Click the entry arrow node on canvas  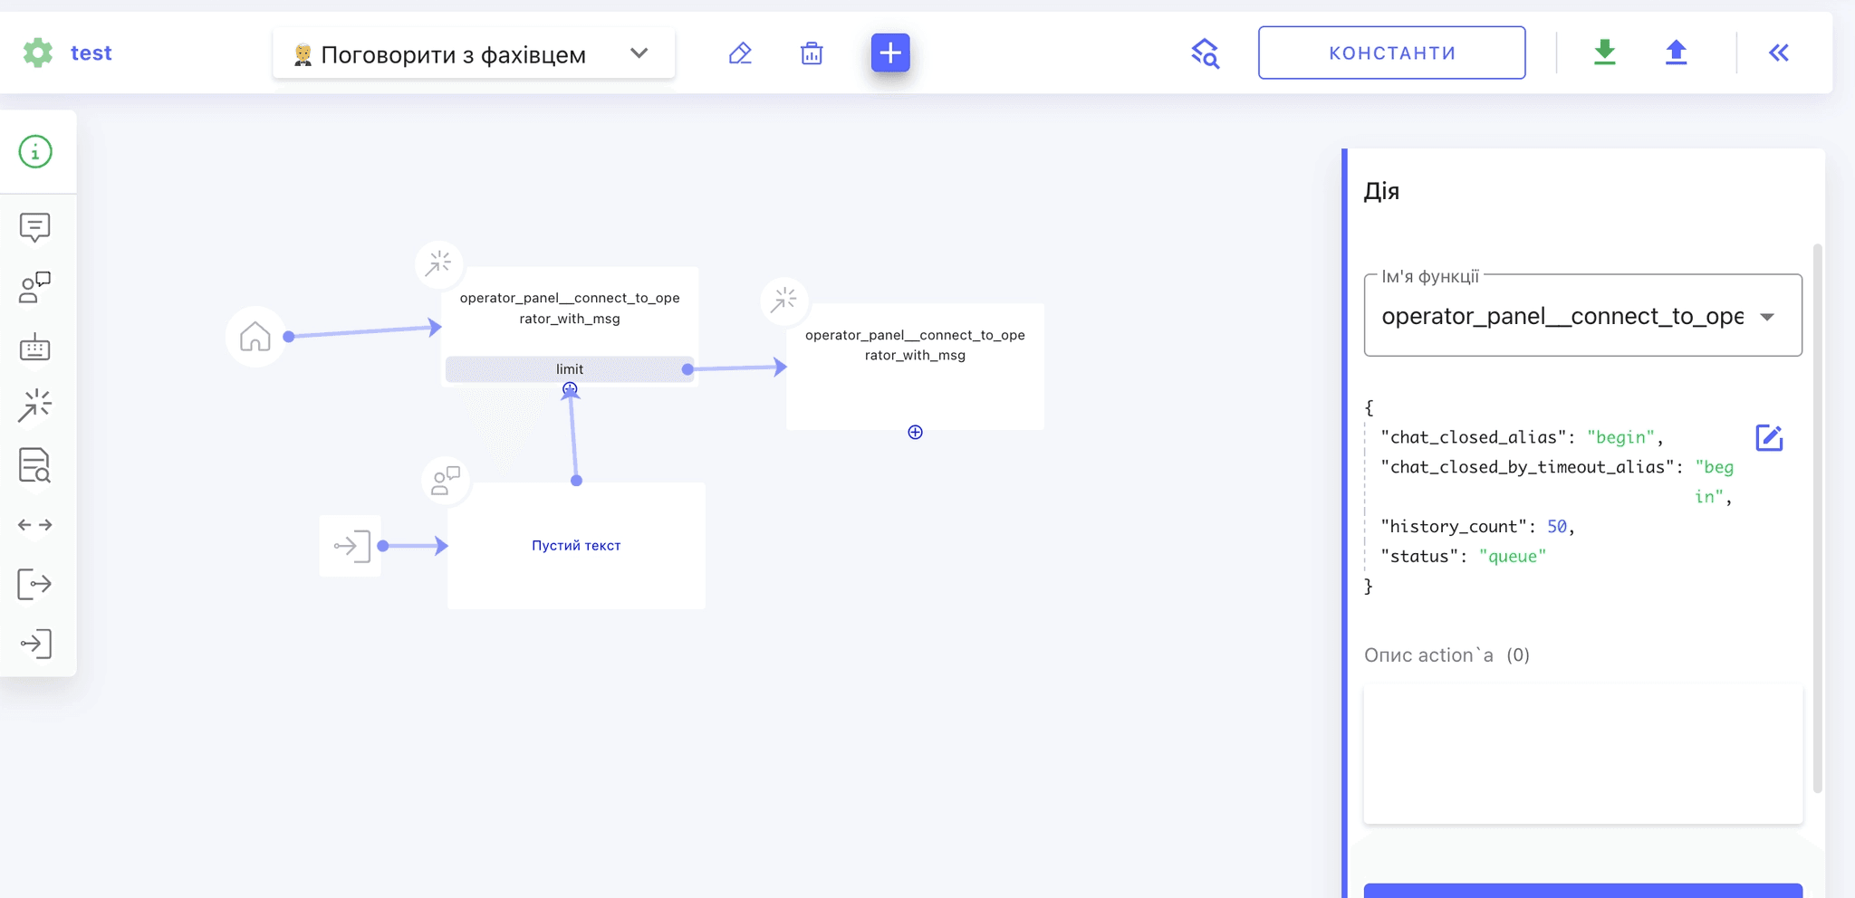pos(351,546)
